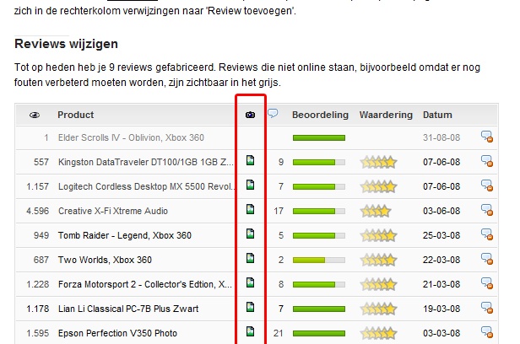
Task: Click date 31-08-08 in Elder Scrolls row
Action: [x=441, y=137]
